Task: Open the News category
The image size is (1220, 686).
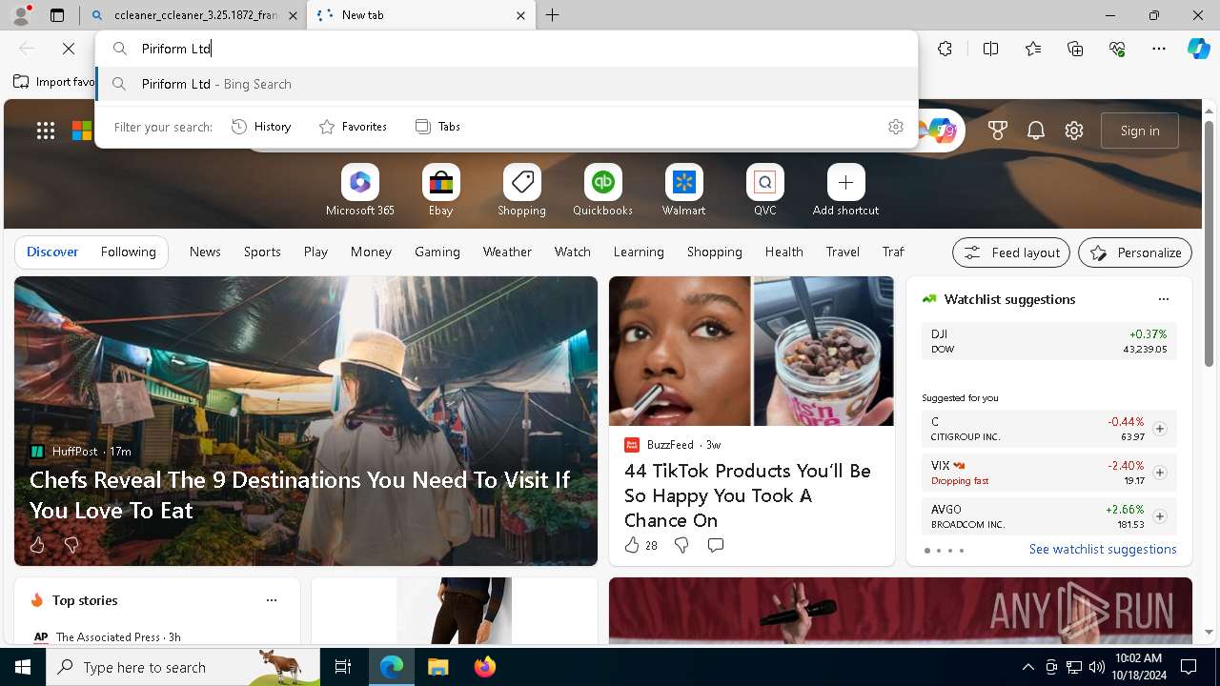Action: [205, 252]
